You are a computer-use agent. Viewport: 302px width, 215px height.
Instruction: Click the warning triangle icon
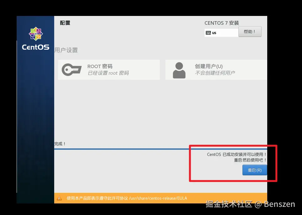[59, 198]
